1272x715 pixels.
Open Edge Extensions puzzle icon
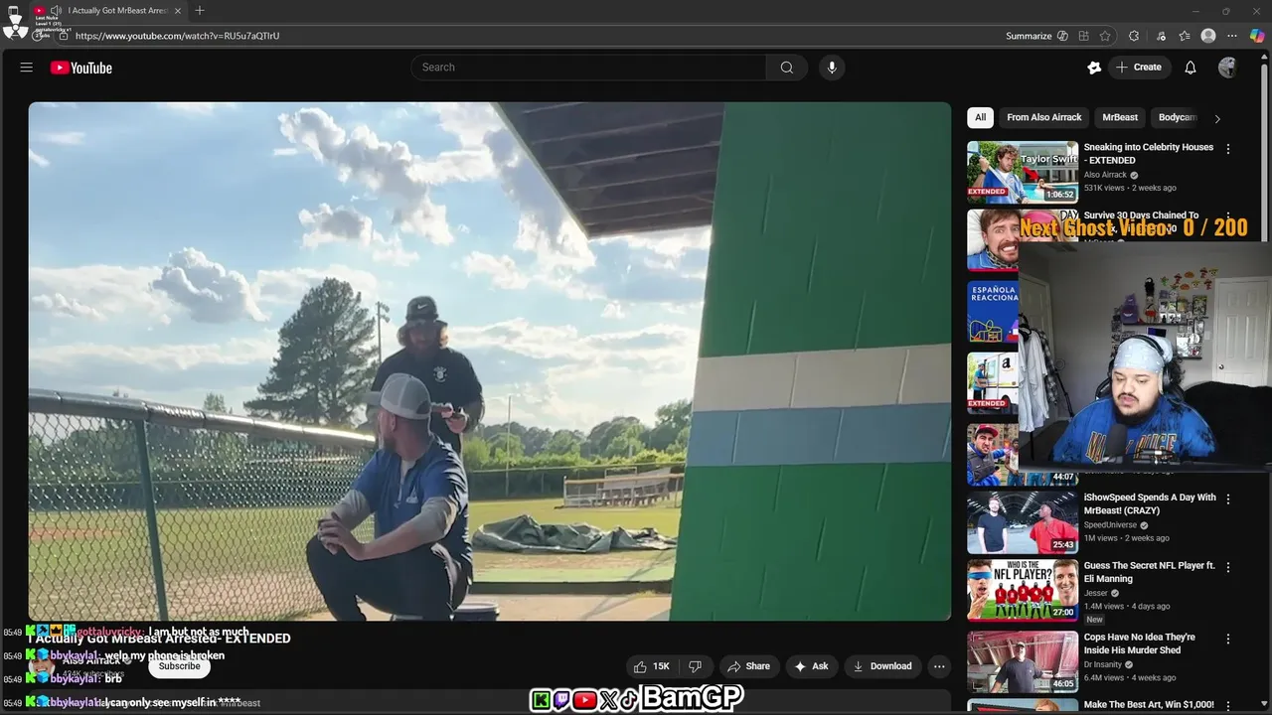[x=1134, y=36]
